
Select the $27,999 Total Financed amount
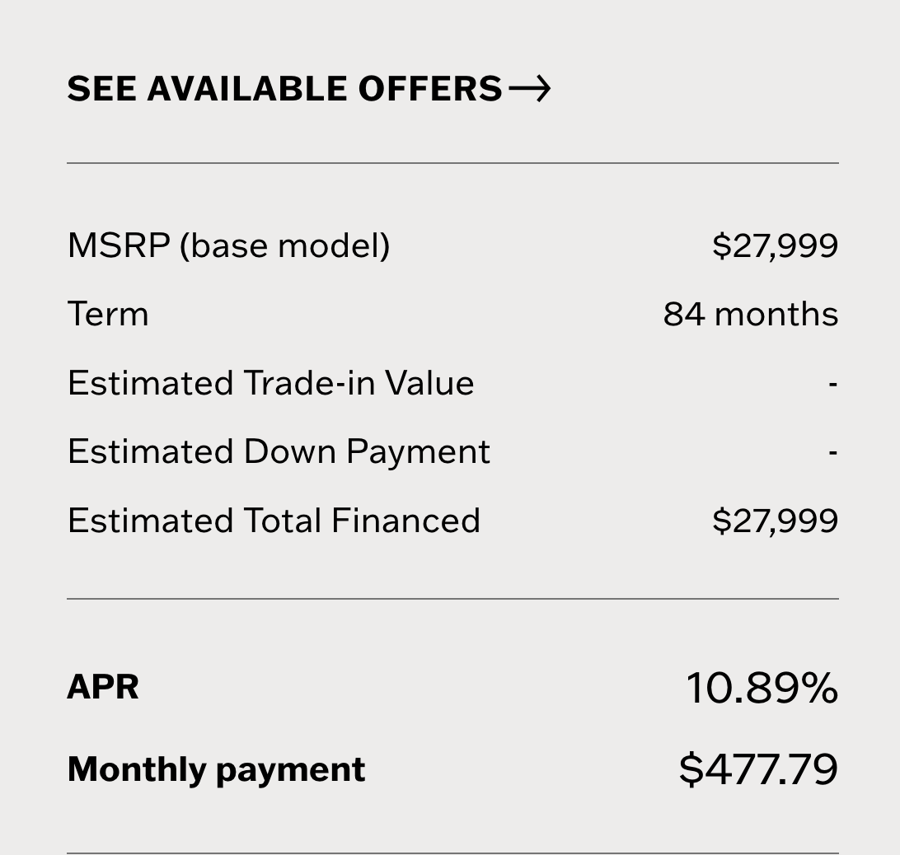pyautogui.click(x=775, y=521)
